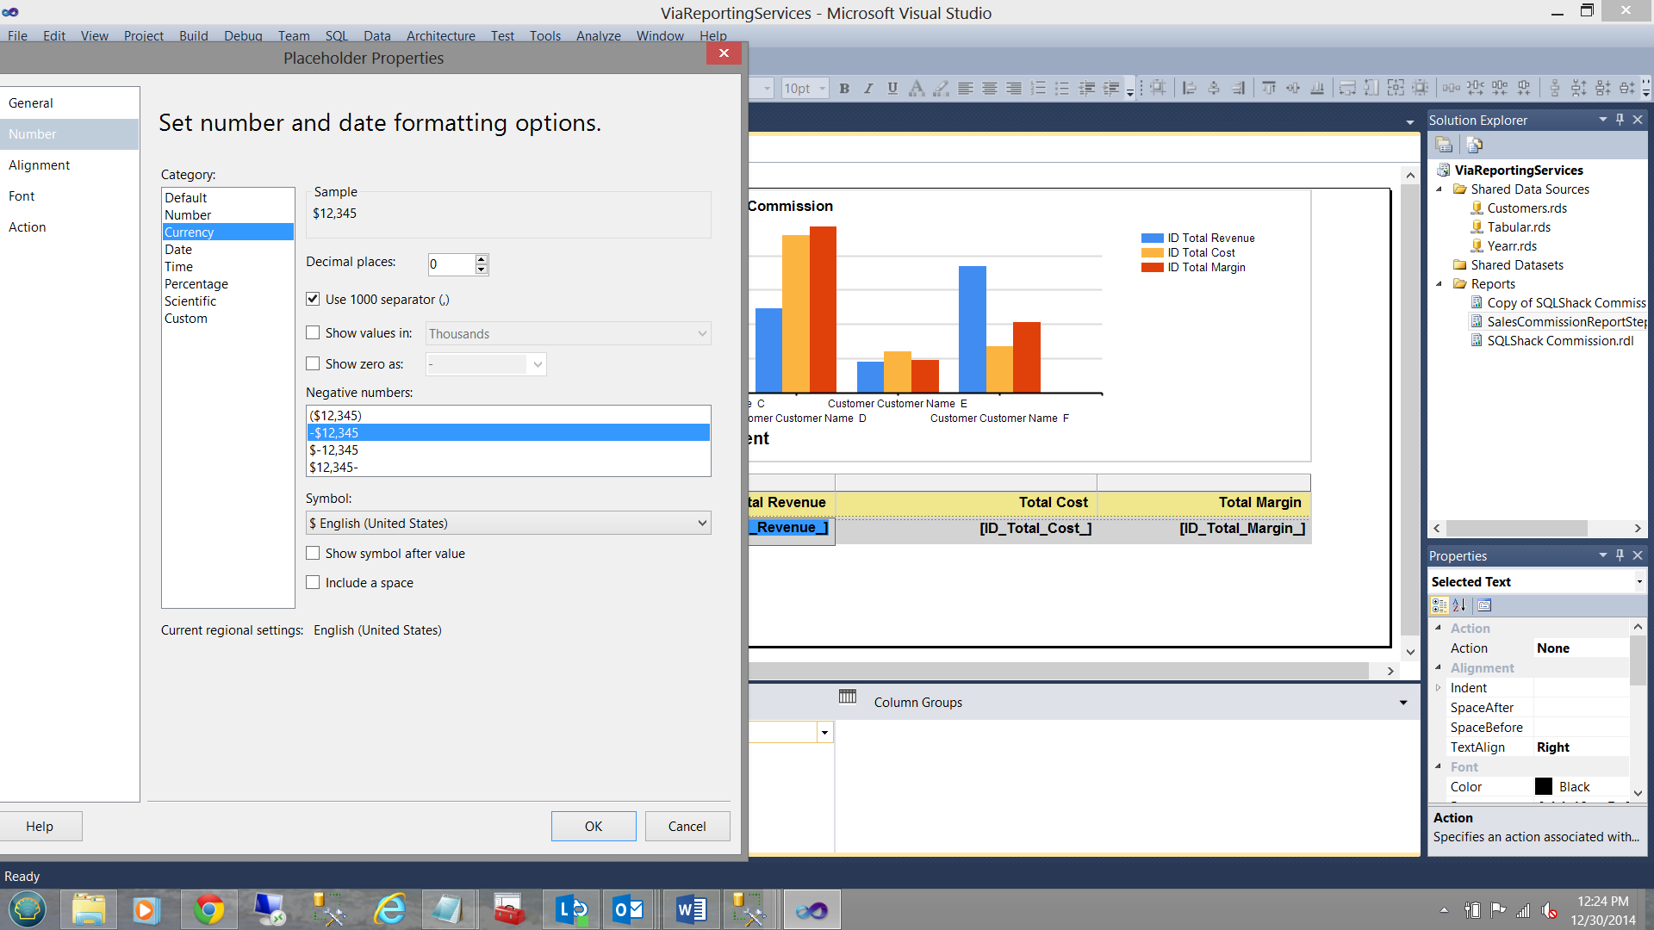Click the Column Groups grid icon
The height and width of the screenshot is (930, 1654).
(848, 696)
